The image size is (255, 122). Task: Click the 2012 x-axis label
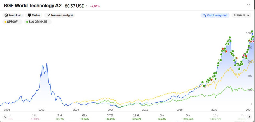pos(145,110)
